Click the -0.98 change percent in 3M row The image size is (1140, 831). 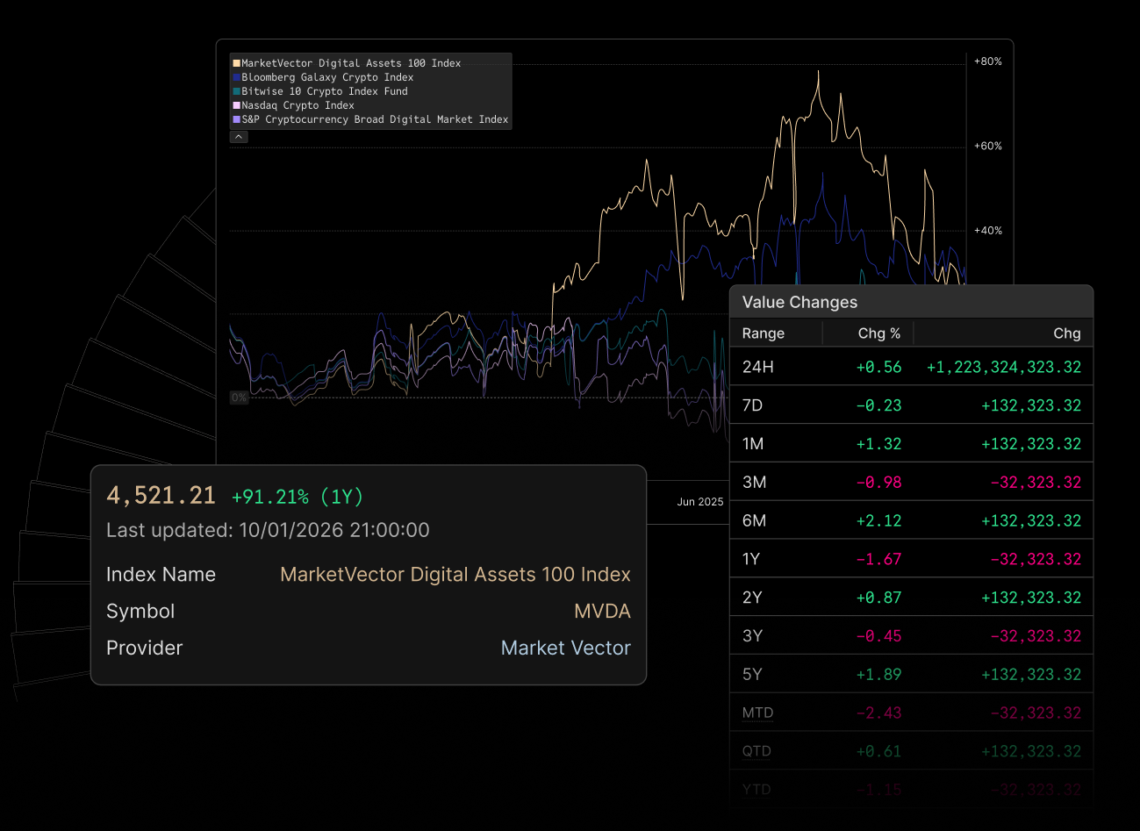coord(879,483)
